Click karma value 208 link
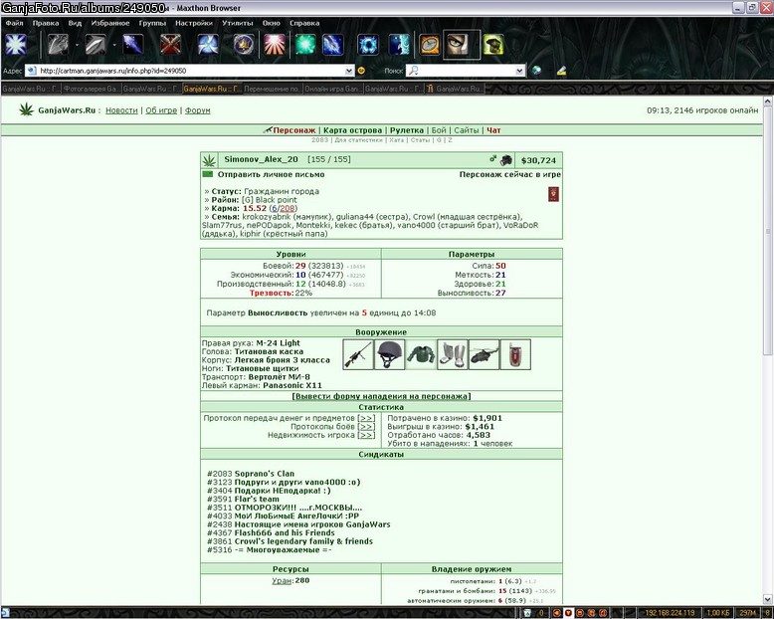774x619 pixels. coord(288,208)
